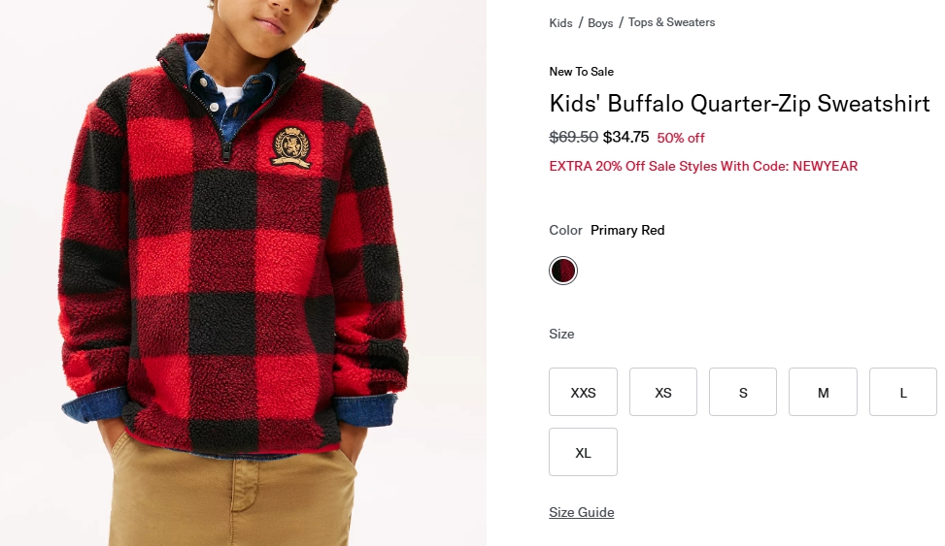Choose size S option

point(743,392)
